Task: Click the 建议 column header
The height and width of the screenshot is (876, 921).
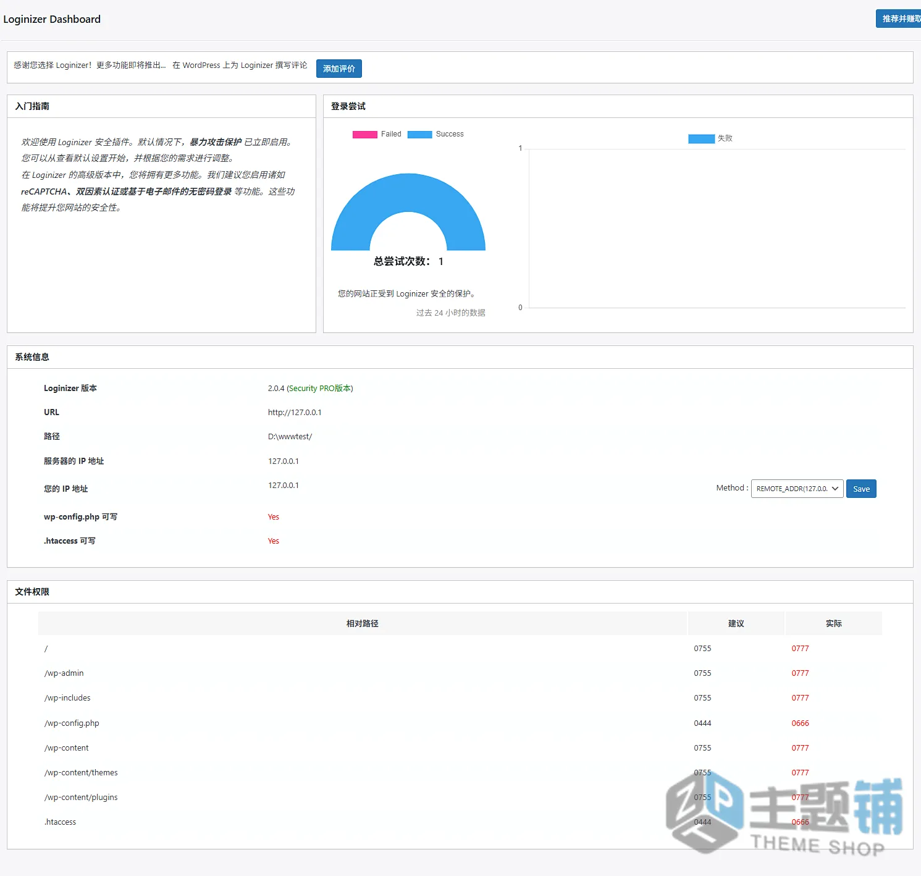Action: 736,623
